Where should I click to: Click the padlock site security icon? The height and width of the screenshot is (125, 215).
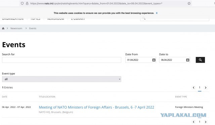coord(27,3)
